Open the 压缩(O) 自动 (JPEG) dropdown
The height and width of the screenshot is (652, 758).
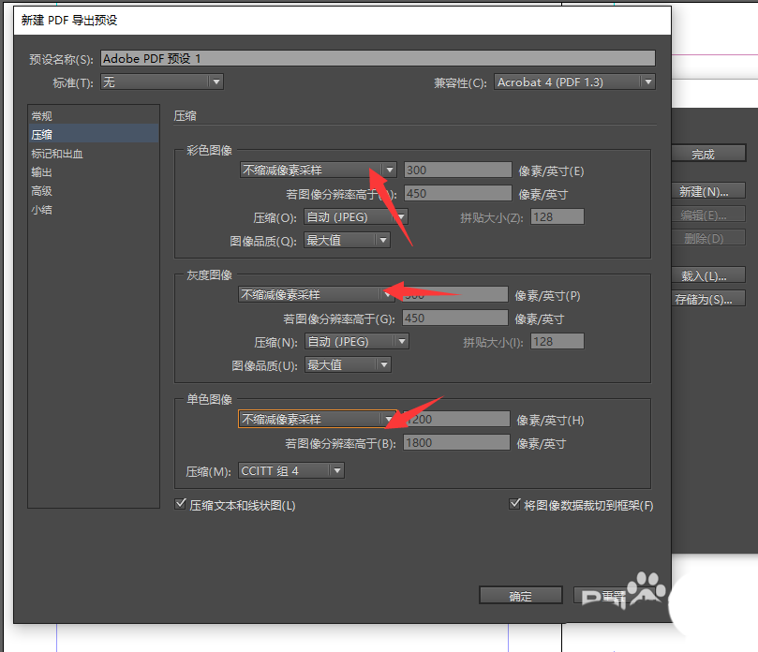pos(356,217)
